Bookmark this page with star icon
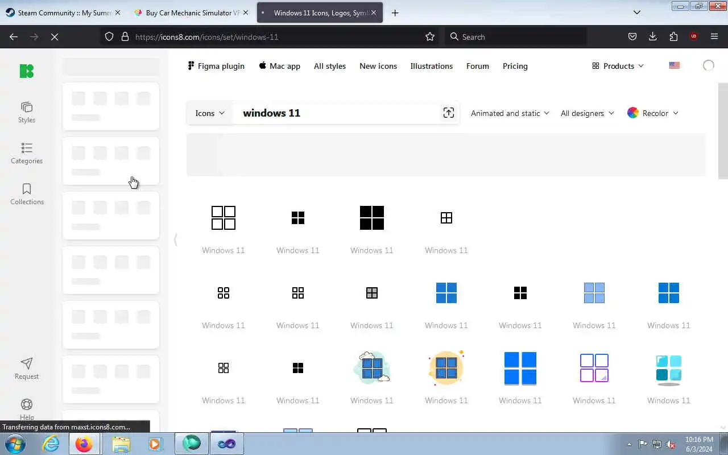Viewport: 728px width, 455px height. [x=430, y=36]
